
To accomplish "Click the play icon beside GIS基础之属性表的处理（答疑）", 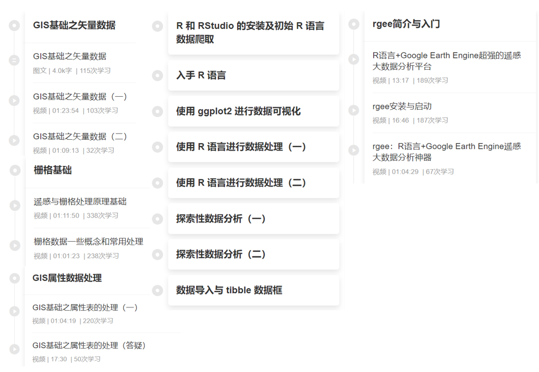I will coord(14,349).
